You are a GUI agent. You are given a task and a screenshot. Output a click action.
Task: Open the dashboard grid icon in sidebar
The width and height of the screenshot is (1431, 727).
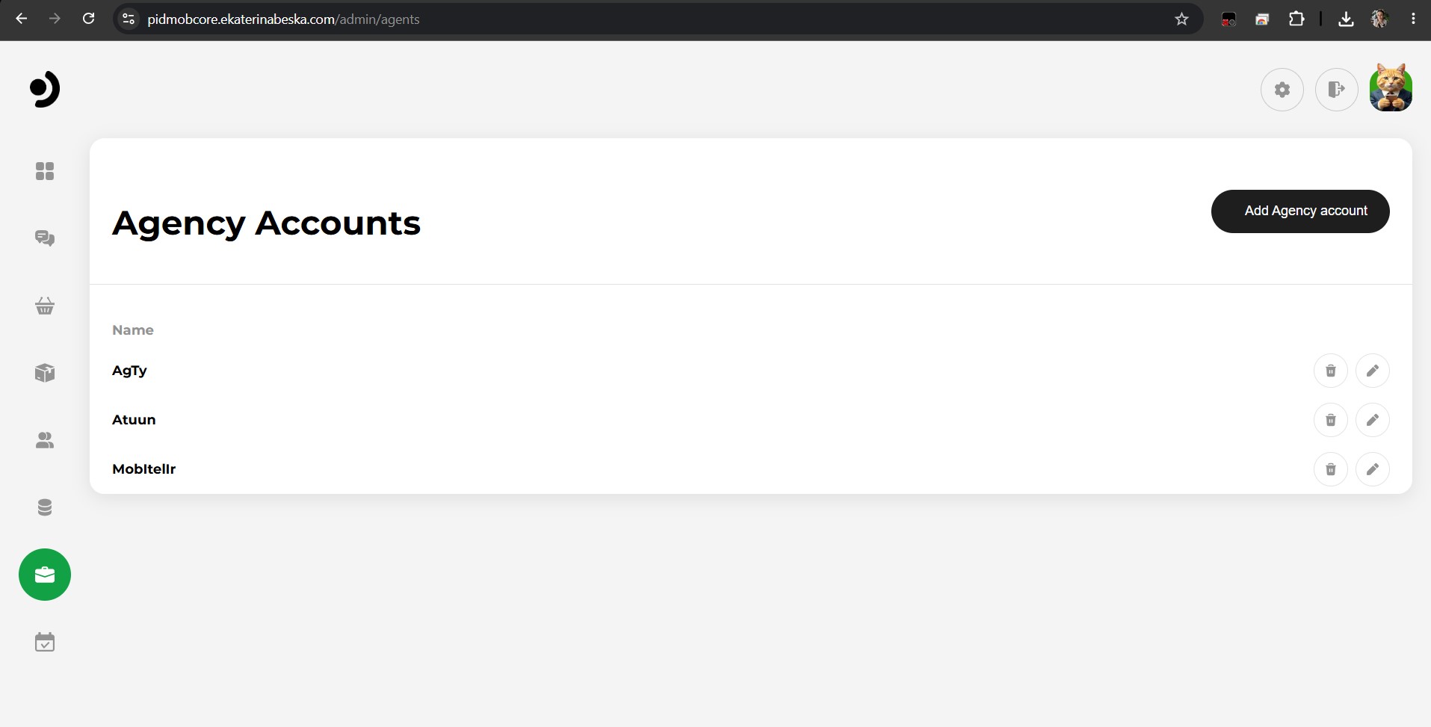(45, 171)
